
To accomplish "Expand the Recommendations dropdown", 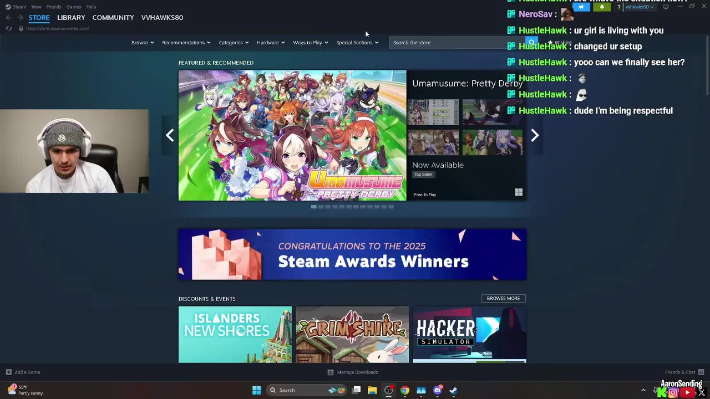I will click(x=186, y=43).
